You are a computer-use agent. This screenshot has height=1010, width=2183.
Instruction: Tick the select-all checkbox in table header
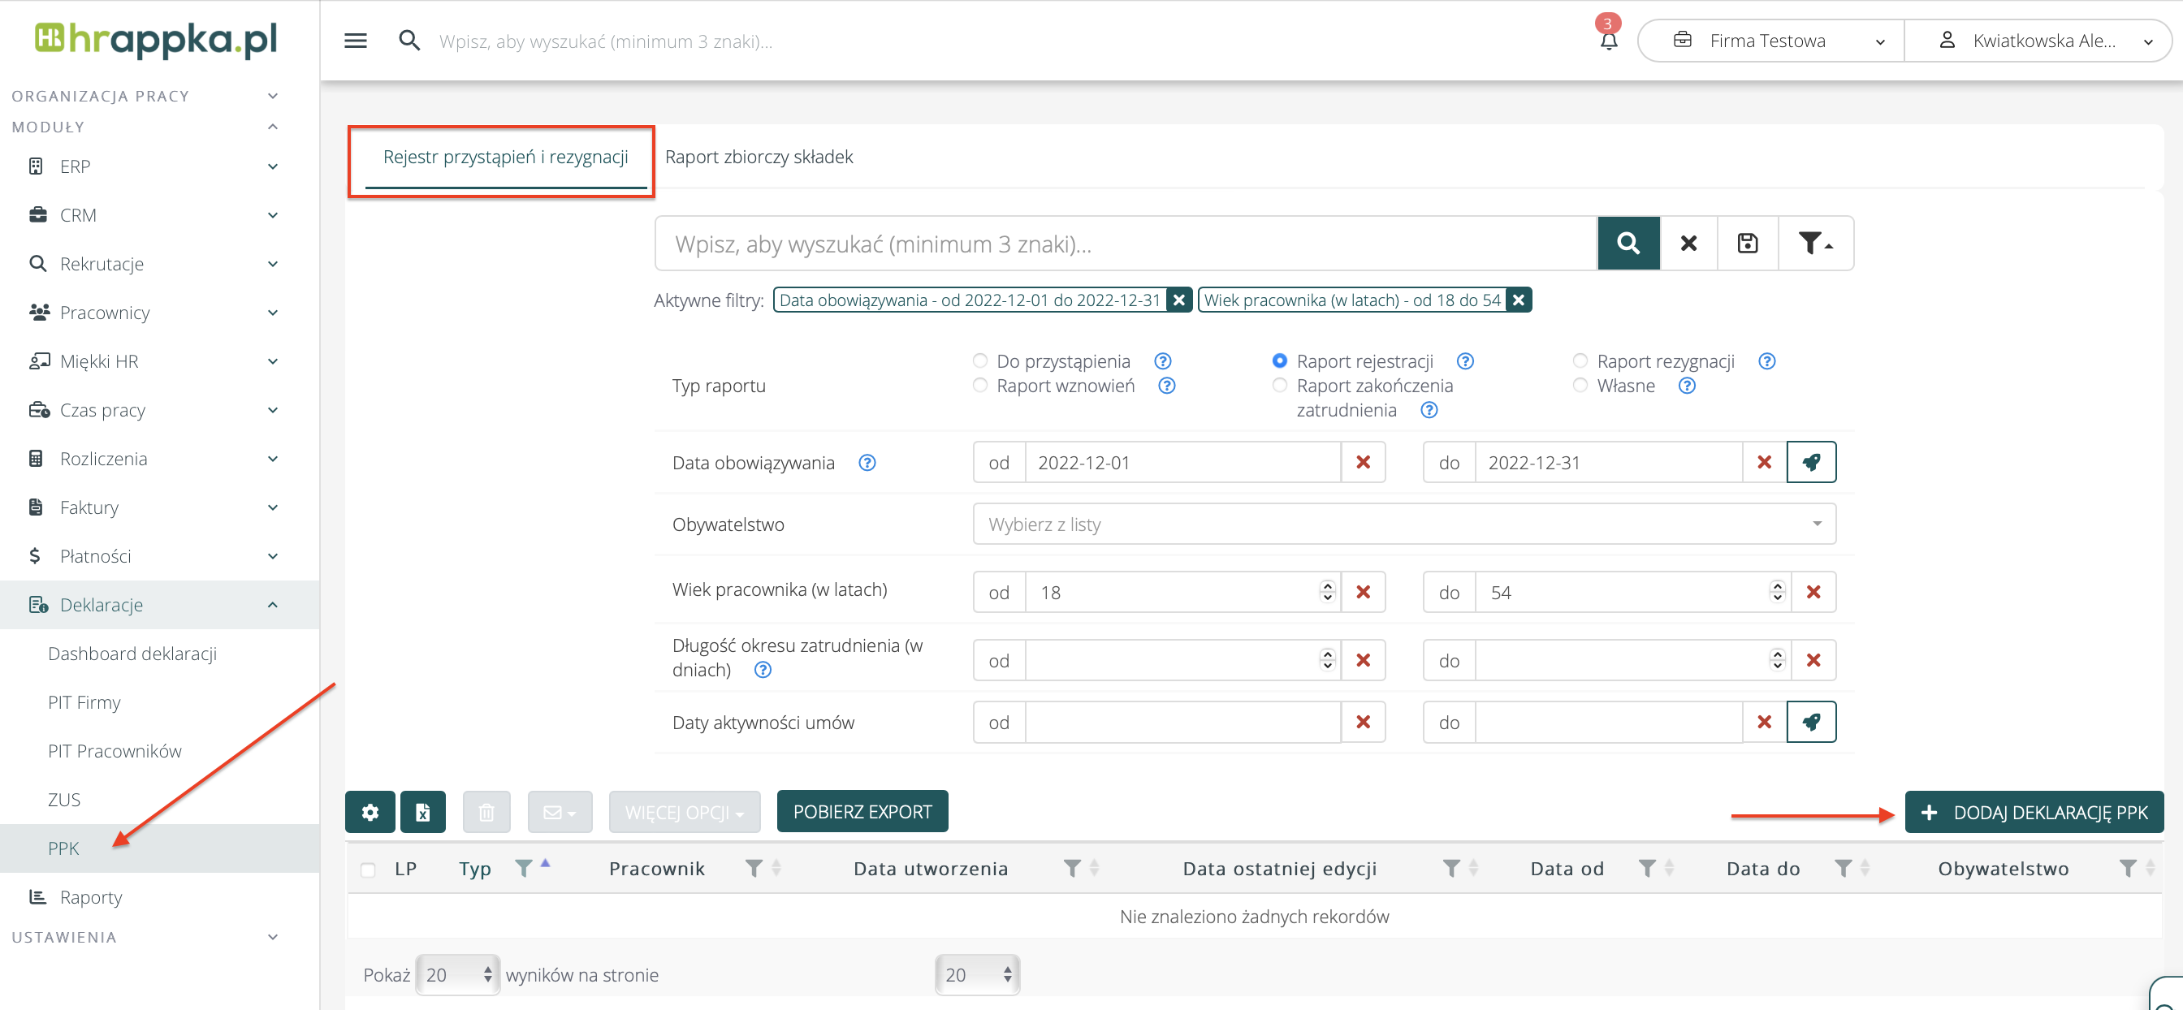tap(368, 870)
